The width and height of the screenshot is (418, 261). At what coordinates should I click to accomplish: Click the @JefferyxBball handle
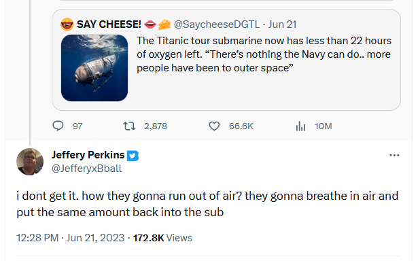coord(86,169)
